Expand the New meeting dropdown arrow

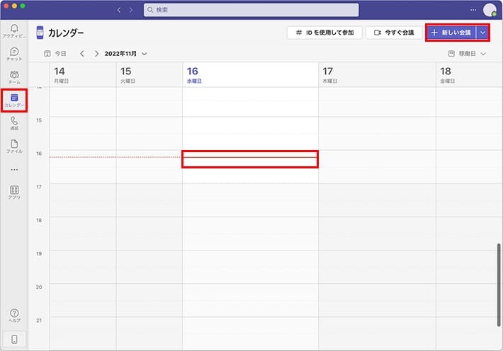pos(482,33)
